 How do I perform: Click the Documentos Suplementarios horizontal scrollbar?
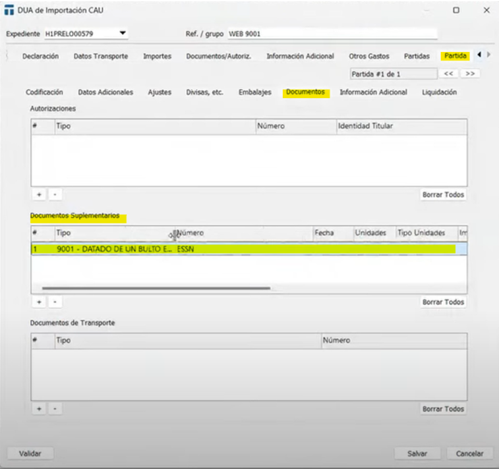point(156,288)
